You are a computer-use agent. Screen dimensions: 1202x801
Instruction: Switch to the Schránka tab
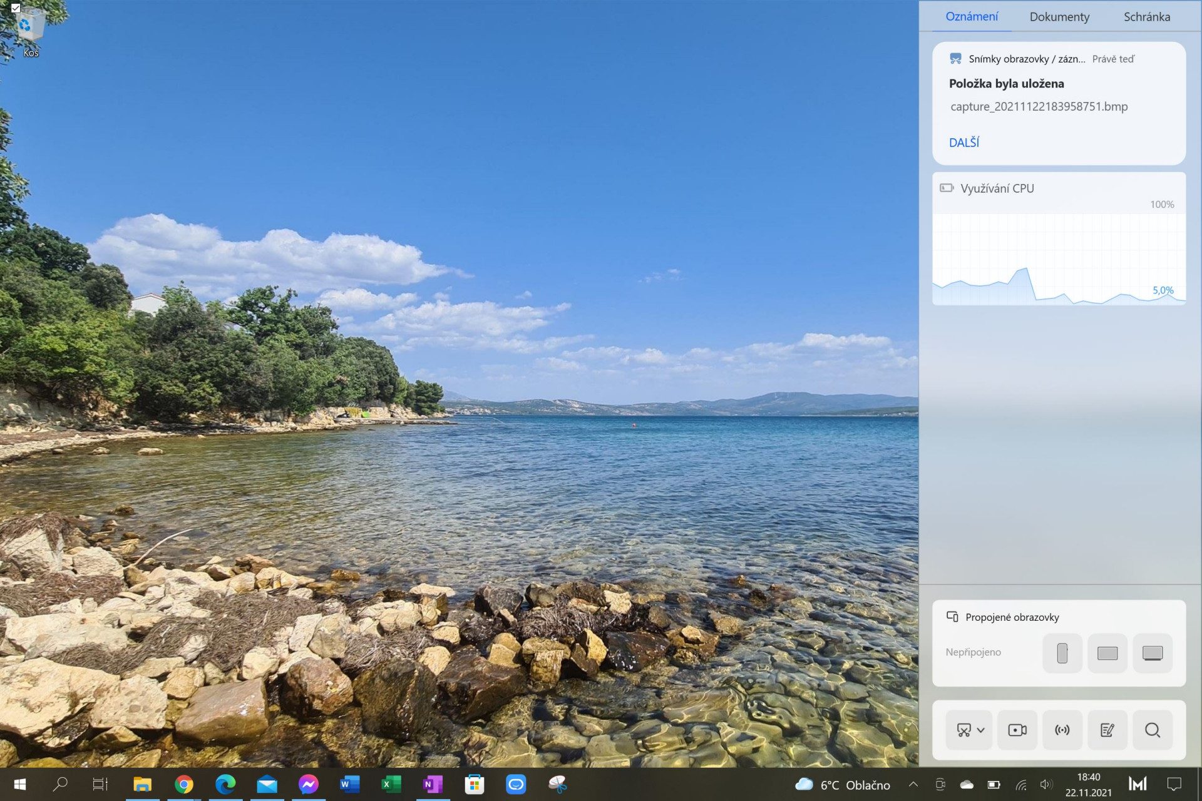(1147, 17)
